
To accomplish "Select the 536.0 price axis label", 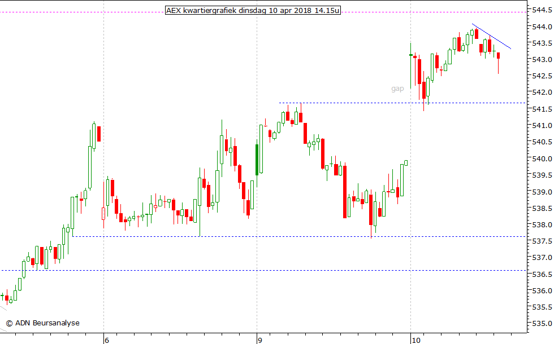I will (x=542, y=291).
